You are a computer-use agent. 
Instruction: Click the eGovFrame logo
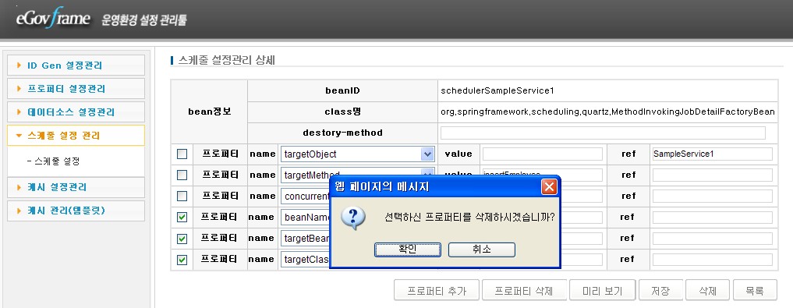click(x=52, y=19)
